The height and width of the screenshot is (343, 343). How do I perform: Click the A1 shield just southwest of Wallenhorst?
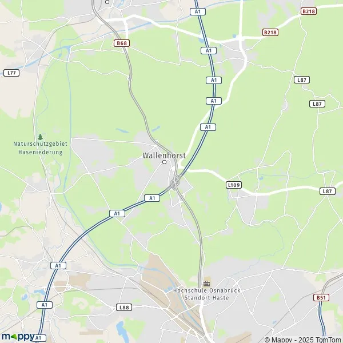coord(152,198)
